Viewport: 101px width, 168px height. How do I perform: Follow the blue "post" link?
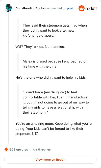coord(70,8)
